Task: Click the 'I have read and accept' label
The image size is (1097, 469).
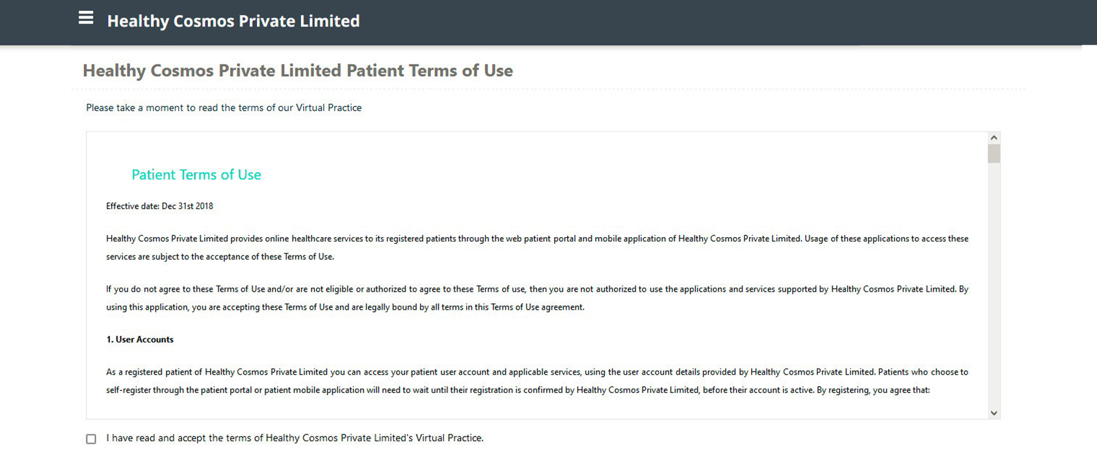Action: 295,438
